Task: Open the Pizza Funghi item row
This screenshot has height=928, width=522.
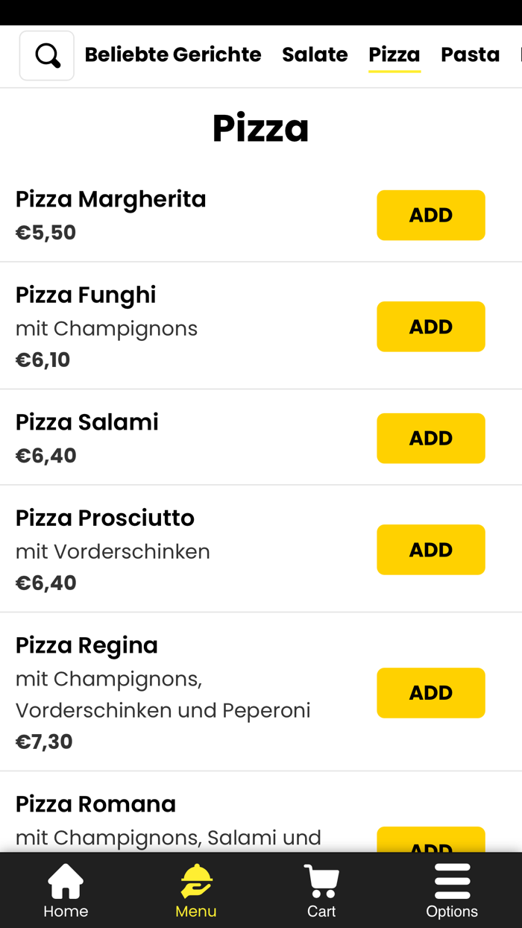Action: 85,295
